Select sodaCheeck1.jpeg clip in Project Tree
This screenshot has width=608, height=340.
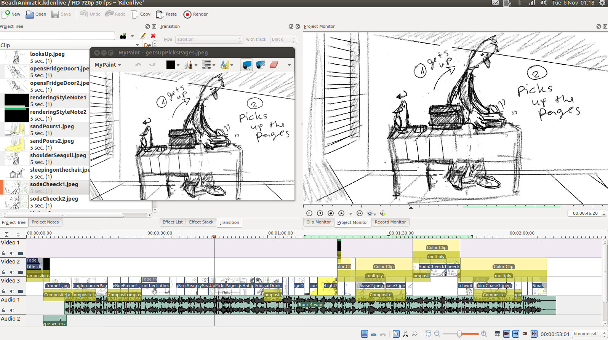[x=44, y=187]
